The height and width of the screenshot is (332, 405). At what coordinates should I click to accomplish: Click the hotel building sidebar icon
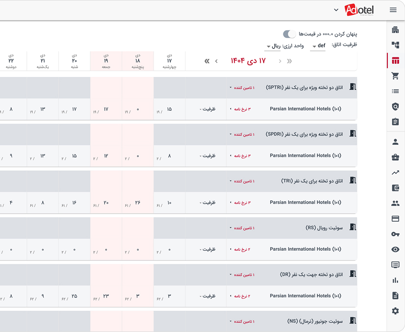pos(395,30)
